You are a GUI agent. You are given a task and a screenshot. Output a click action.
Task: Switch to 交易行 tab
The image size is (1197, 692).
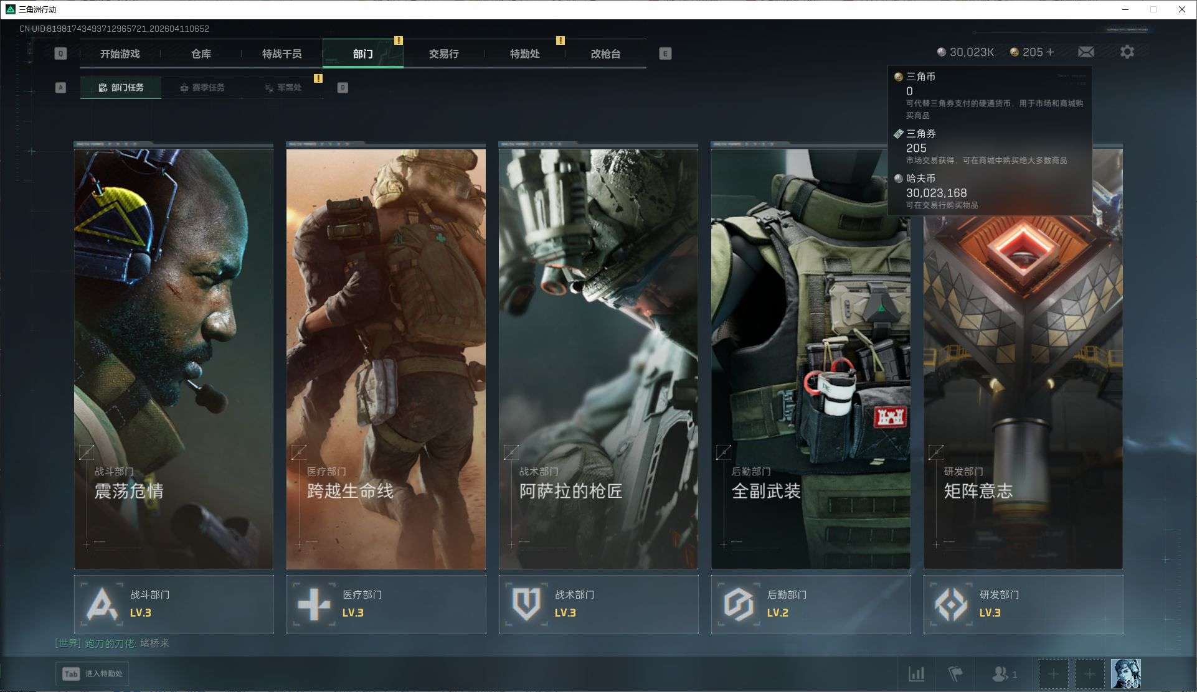(x=443, y=54)
